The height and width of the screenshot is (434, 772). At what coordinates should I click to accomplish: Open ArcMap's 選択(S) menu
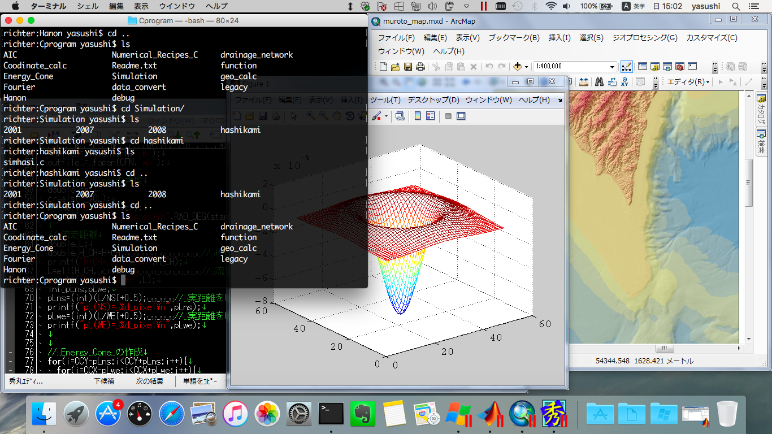[591, 38]
